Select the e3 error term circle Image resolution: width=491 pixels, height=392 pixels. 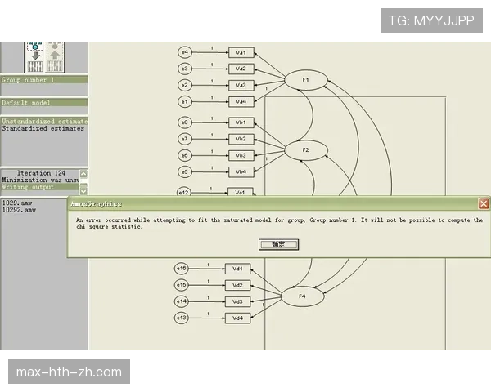[x=185, y=69]
